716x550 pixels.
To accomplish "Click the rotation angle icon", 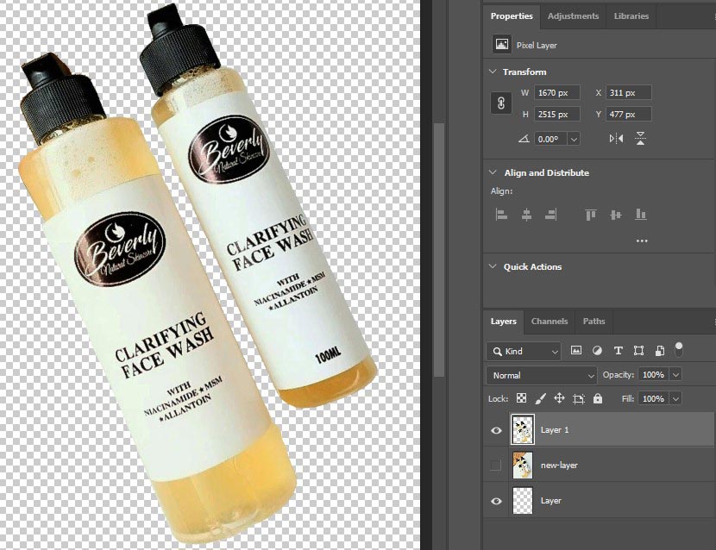I will 524,138.
